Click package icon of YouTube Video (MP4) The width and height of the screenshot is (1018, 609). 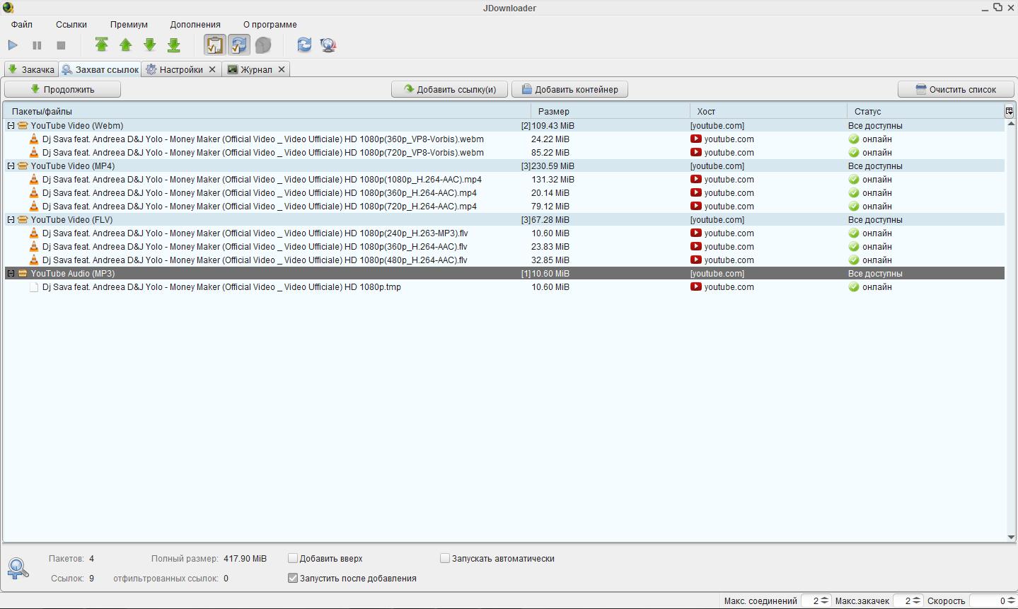[23, 166]
